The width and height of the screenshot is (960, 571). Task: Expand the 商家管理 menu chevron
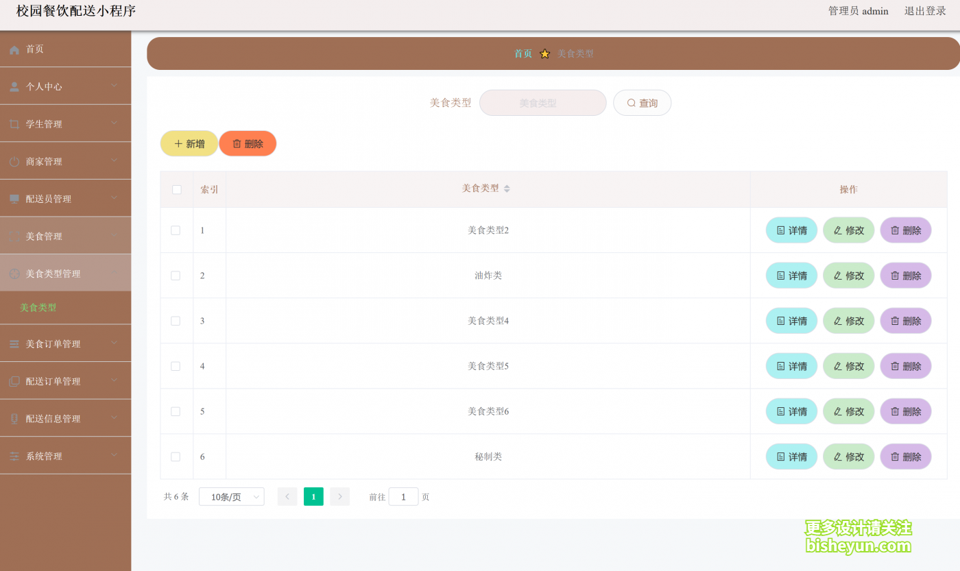(x=115, y=160)
